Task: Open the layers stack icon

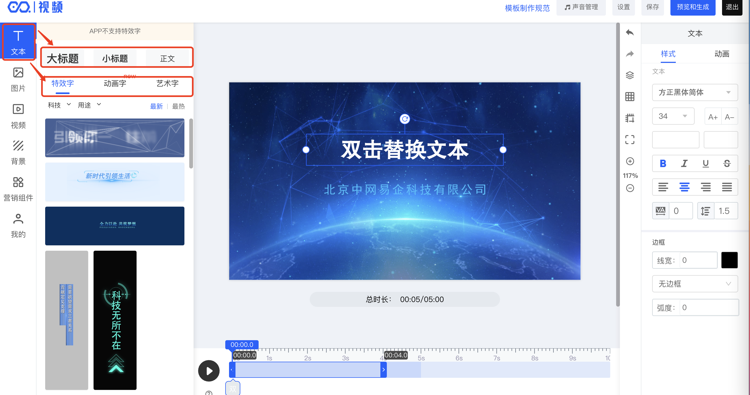Action: 630,76
